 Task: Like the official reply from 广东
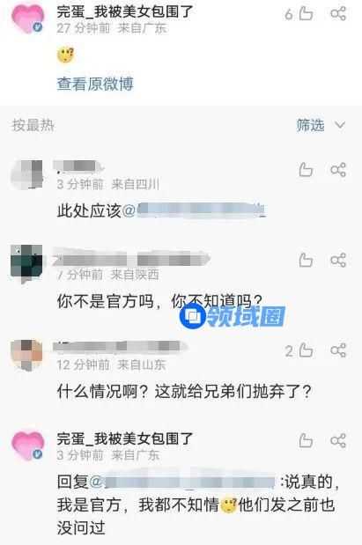pyautogui.click(x=306, y=440)
